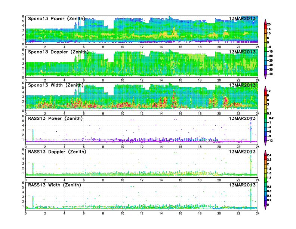
Task: Click 13MAR2013 date in RASS13 Power panel
Action: (242, 118)
